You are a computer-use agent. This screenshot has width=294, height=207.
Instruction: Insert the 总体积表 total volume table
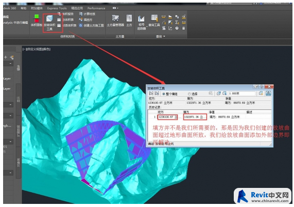[x=65, y=20]
